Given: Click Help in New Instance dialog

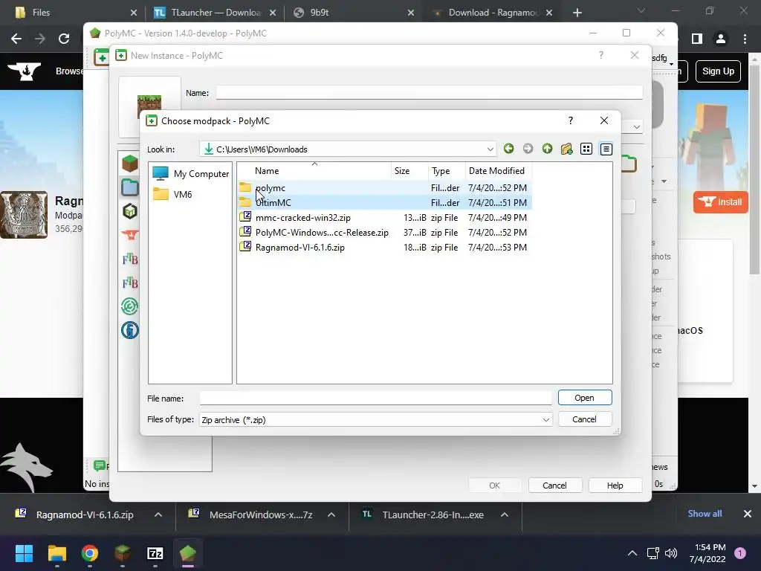Looking at the screenshot, I should pyautogui.click(x=615, y=485).
